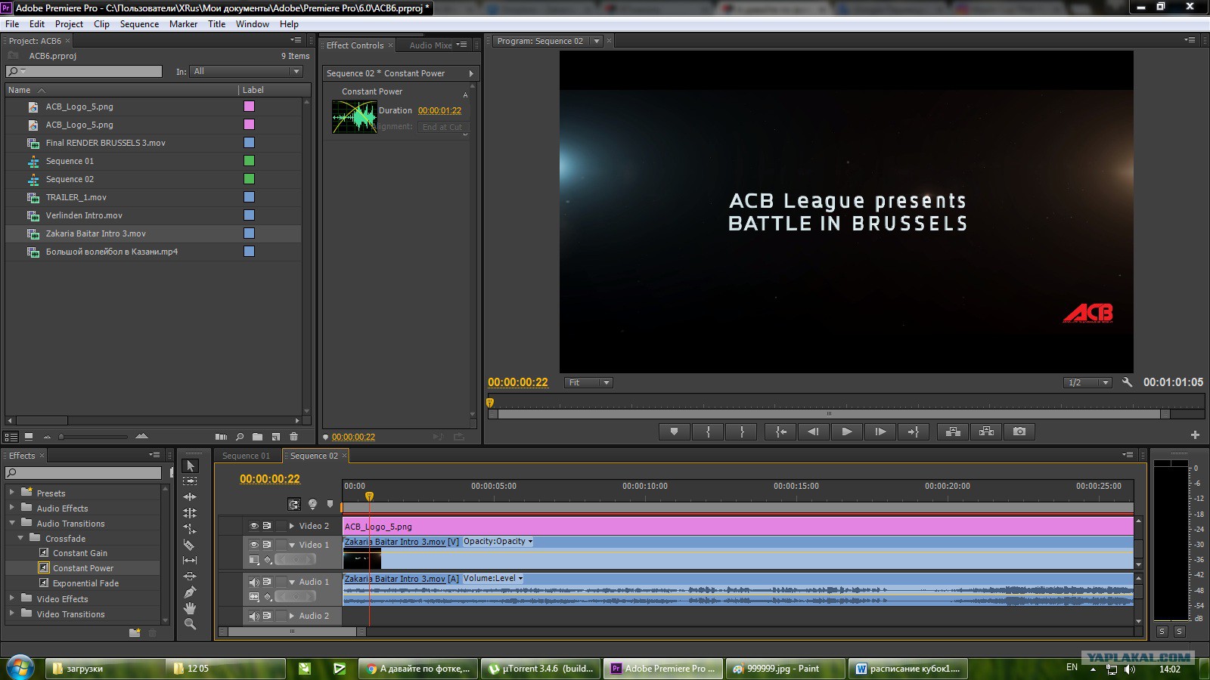The width and height of the screenshot is (1210, 680).
Task: Select the Slip tool
Action: pos(190,561)
